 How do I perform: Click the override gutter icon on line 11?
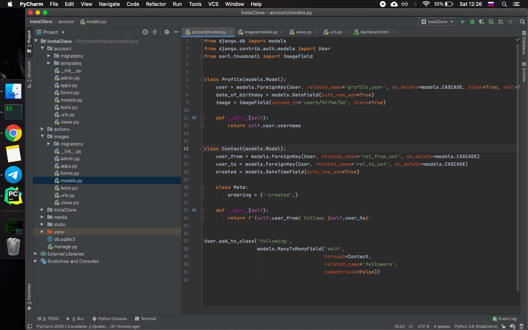click(x=194, y=118)
